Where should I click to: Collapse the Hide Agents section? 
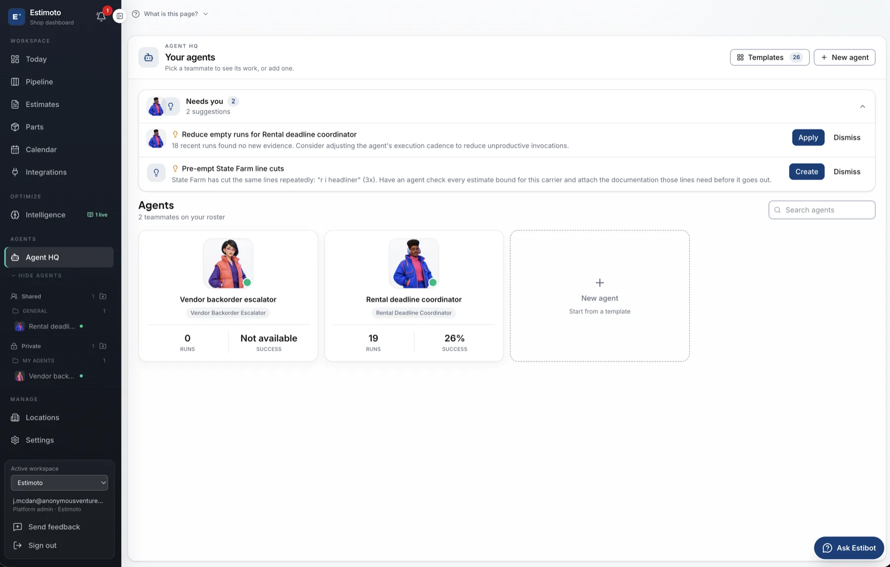click(x=37, y=276)
